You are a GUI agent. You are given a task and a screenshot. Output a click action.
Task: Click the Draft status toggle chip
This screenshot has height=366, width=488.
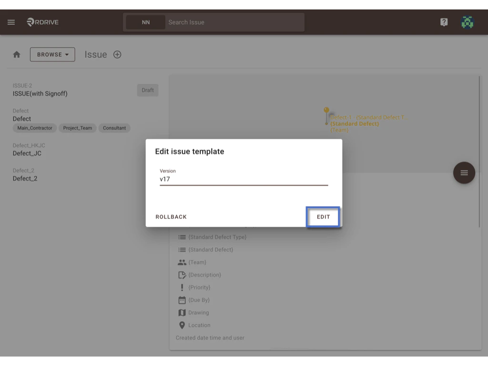point(147,90)
